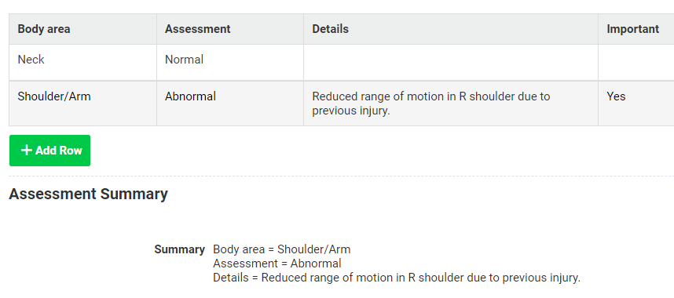Screen dimensions: 674x298
Task: Click the Important column header
Action: (x=636, y=29)
